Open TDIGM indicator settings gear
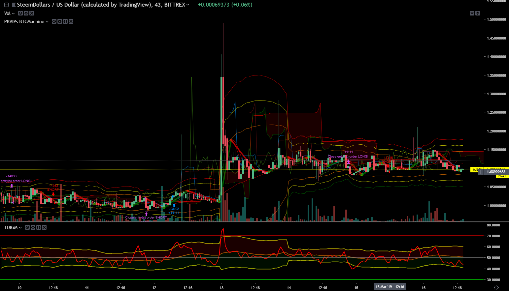The image size is (509, 291). click(x=33, y=227)
